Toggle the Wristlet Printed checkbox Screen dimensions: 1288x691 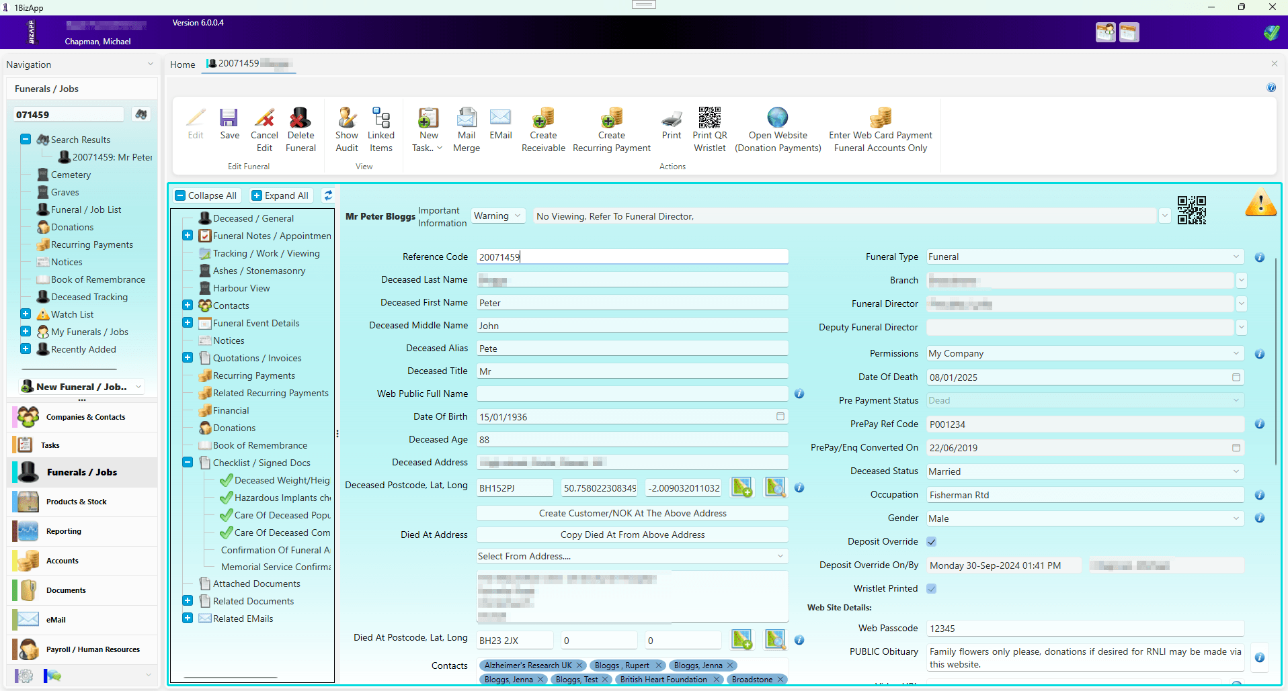[x=932, y=589]
